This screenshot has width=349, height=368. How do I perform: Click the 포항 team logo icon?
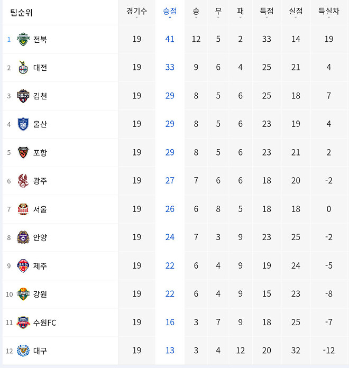pos(23,152)
